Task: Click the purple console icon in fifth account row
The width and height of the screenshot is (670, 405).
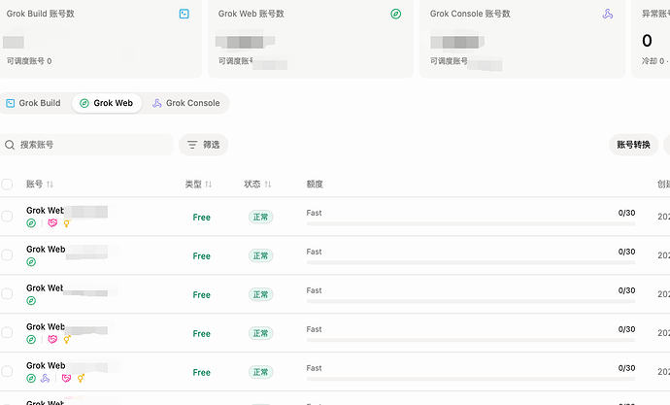Action: (45, 378)
